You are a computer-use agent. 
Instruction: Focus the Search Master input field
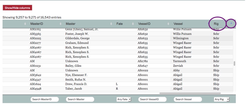tap(80, 99)
